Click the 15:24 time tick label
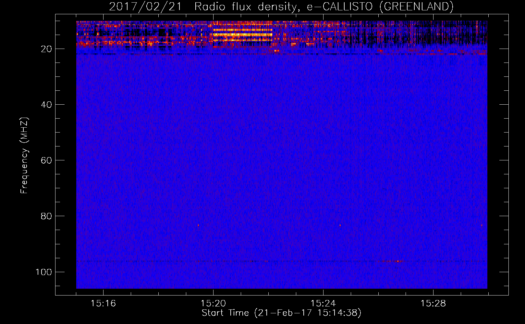Screen dimensions: 525x324 click(x=323, y=304)
